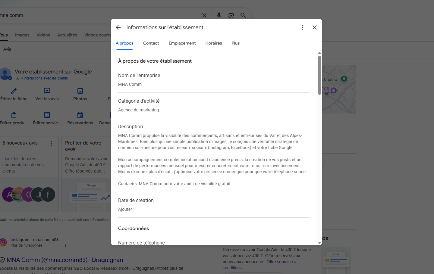Select the Actualités search tab

pyautogui.click(x=67, y=35)
